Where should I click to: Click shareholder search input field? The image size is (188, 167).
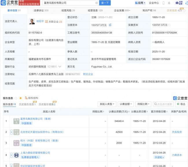click(x=163, y=104)
